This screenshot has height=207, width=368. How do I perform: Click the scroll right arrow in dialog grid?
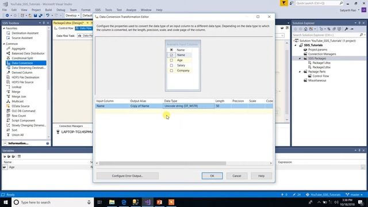coord(271,163)
